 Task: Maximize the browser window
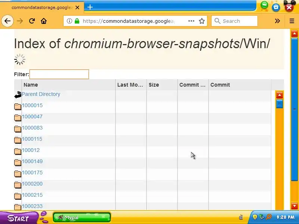click(x=276, y=7)
